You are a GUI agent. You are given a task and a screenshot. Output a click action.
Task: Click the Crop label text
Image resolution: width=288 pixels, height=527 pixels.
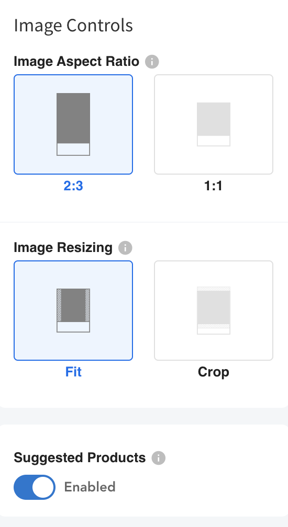pyautogui.click(x=214, y=372)
